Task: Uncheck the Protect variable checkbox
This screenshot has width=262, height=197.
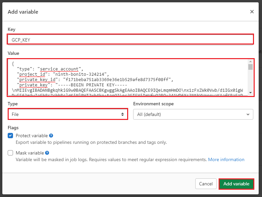Action: pos(10,136)
